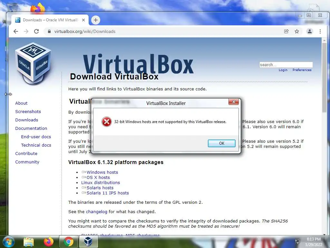Open the Linux distributions link
Image resolution: width=330 pixels, height=248 pixels.
[x=101, y=183]
